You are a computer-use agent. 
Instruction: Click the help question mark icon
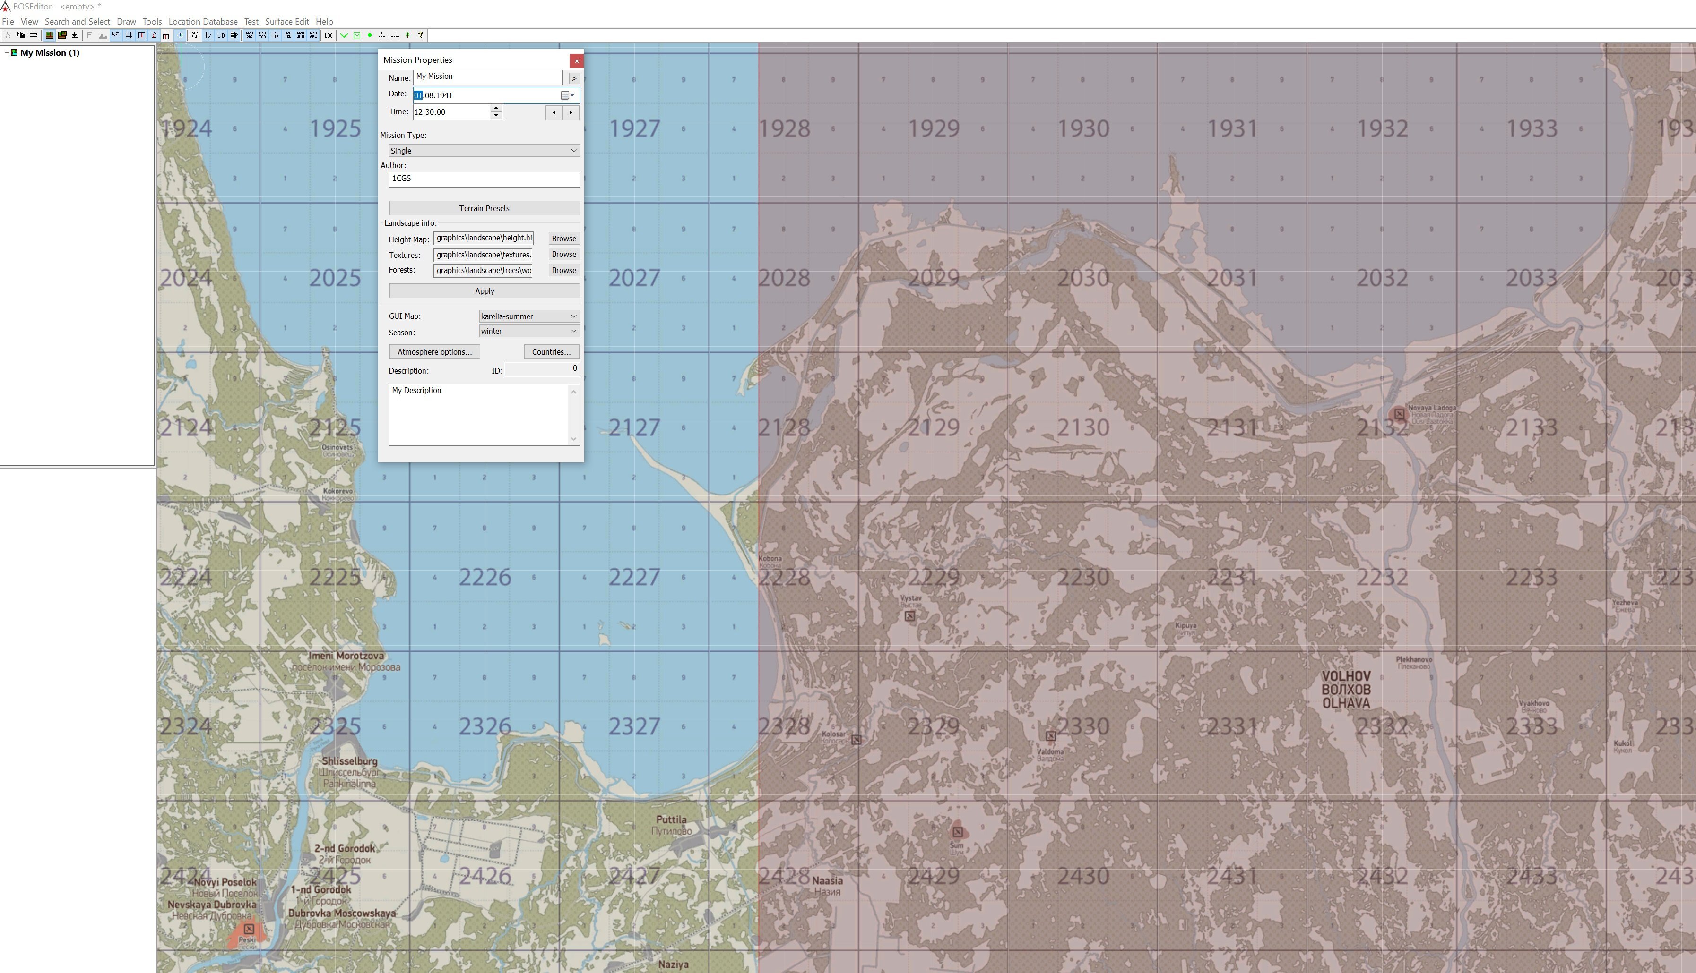421,35
